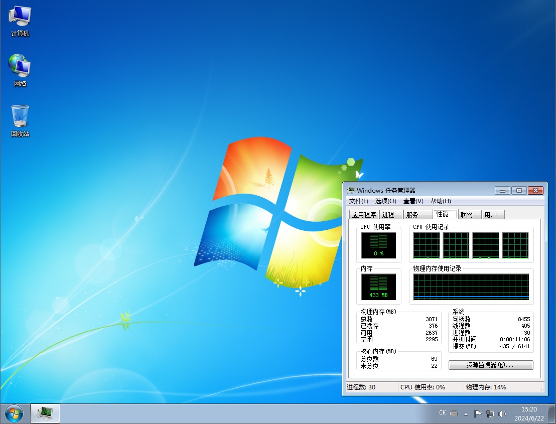
Task: Click the leftmost CPU 使用记录 graph
Action: pos(426,245)
